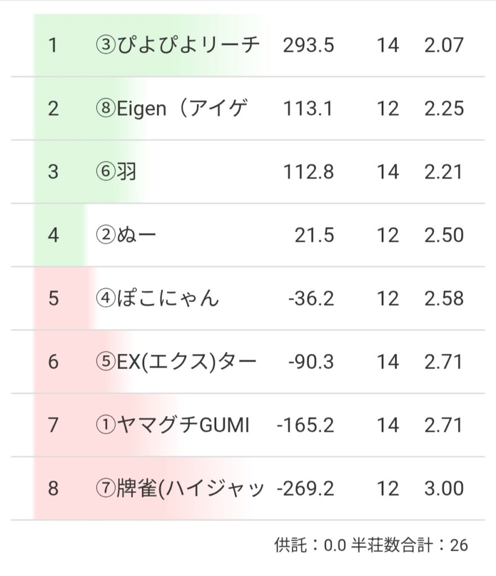The width and height of the screenshot is (496, 576).
Task: Click the 112.8 score value
Action: [308, 172]
